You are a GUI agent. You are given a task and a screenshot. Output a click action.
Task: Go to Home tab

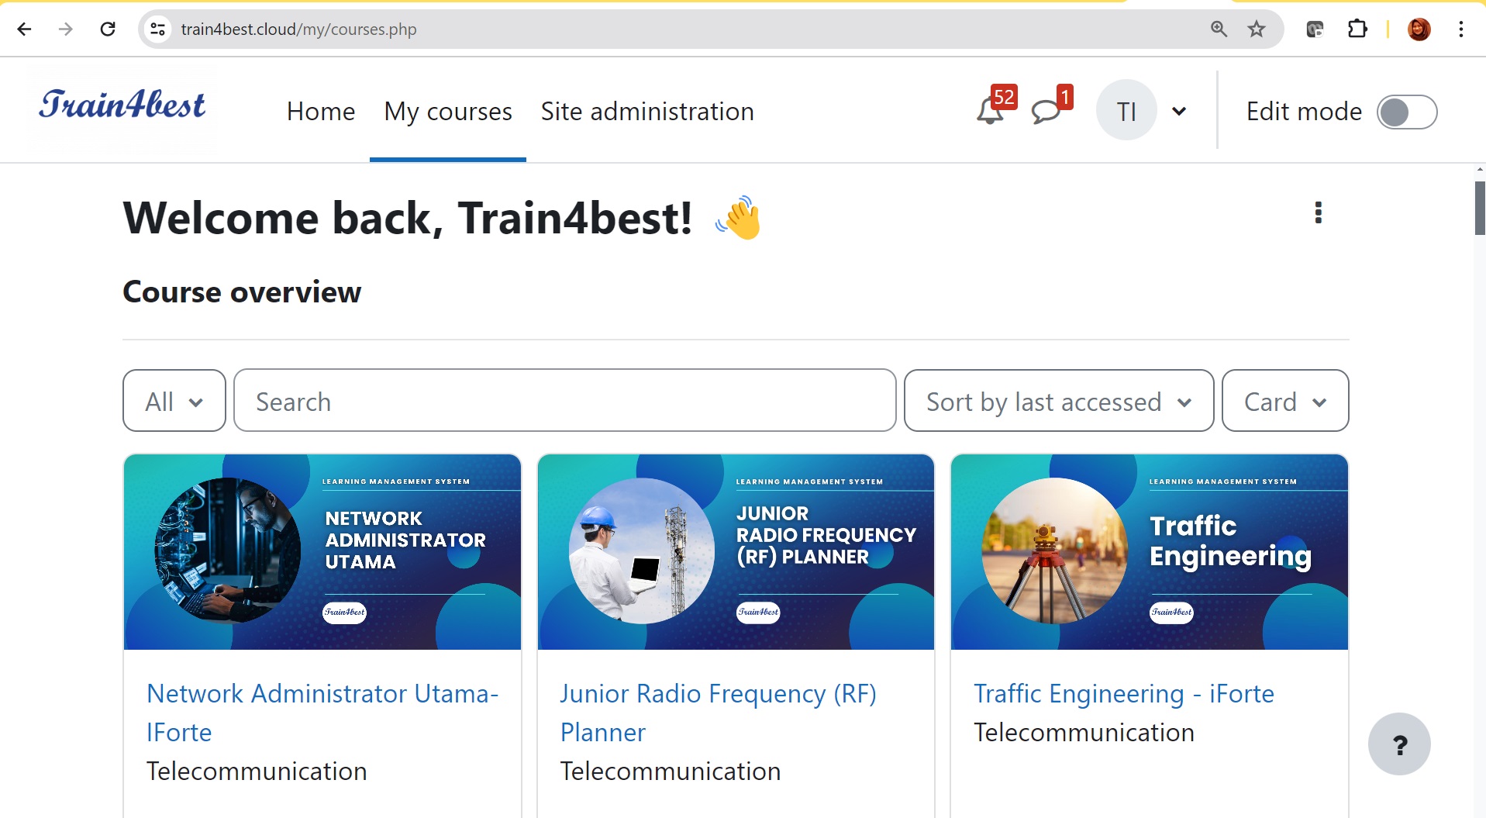click(321, 112)
